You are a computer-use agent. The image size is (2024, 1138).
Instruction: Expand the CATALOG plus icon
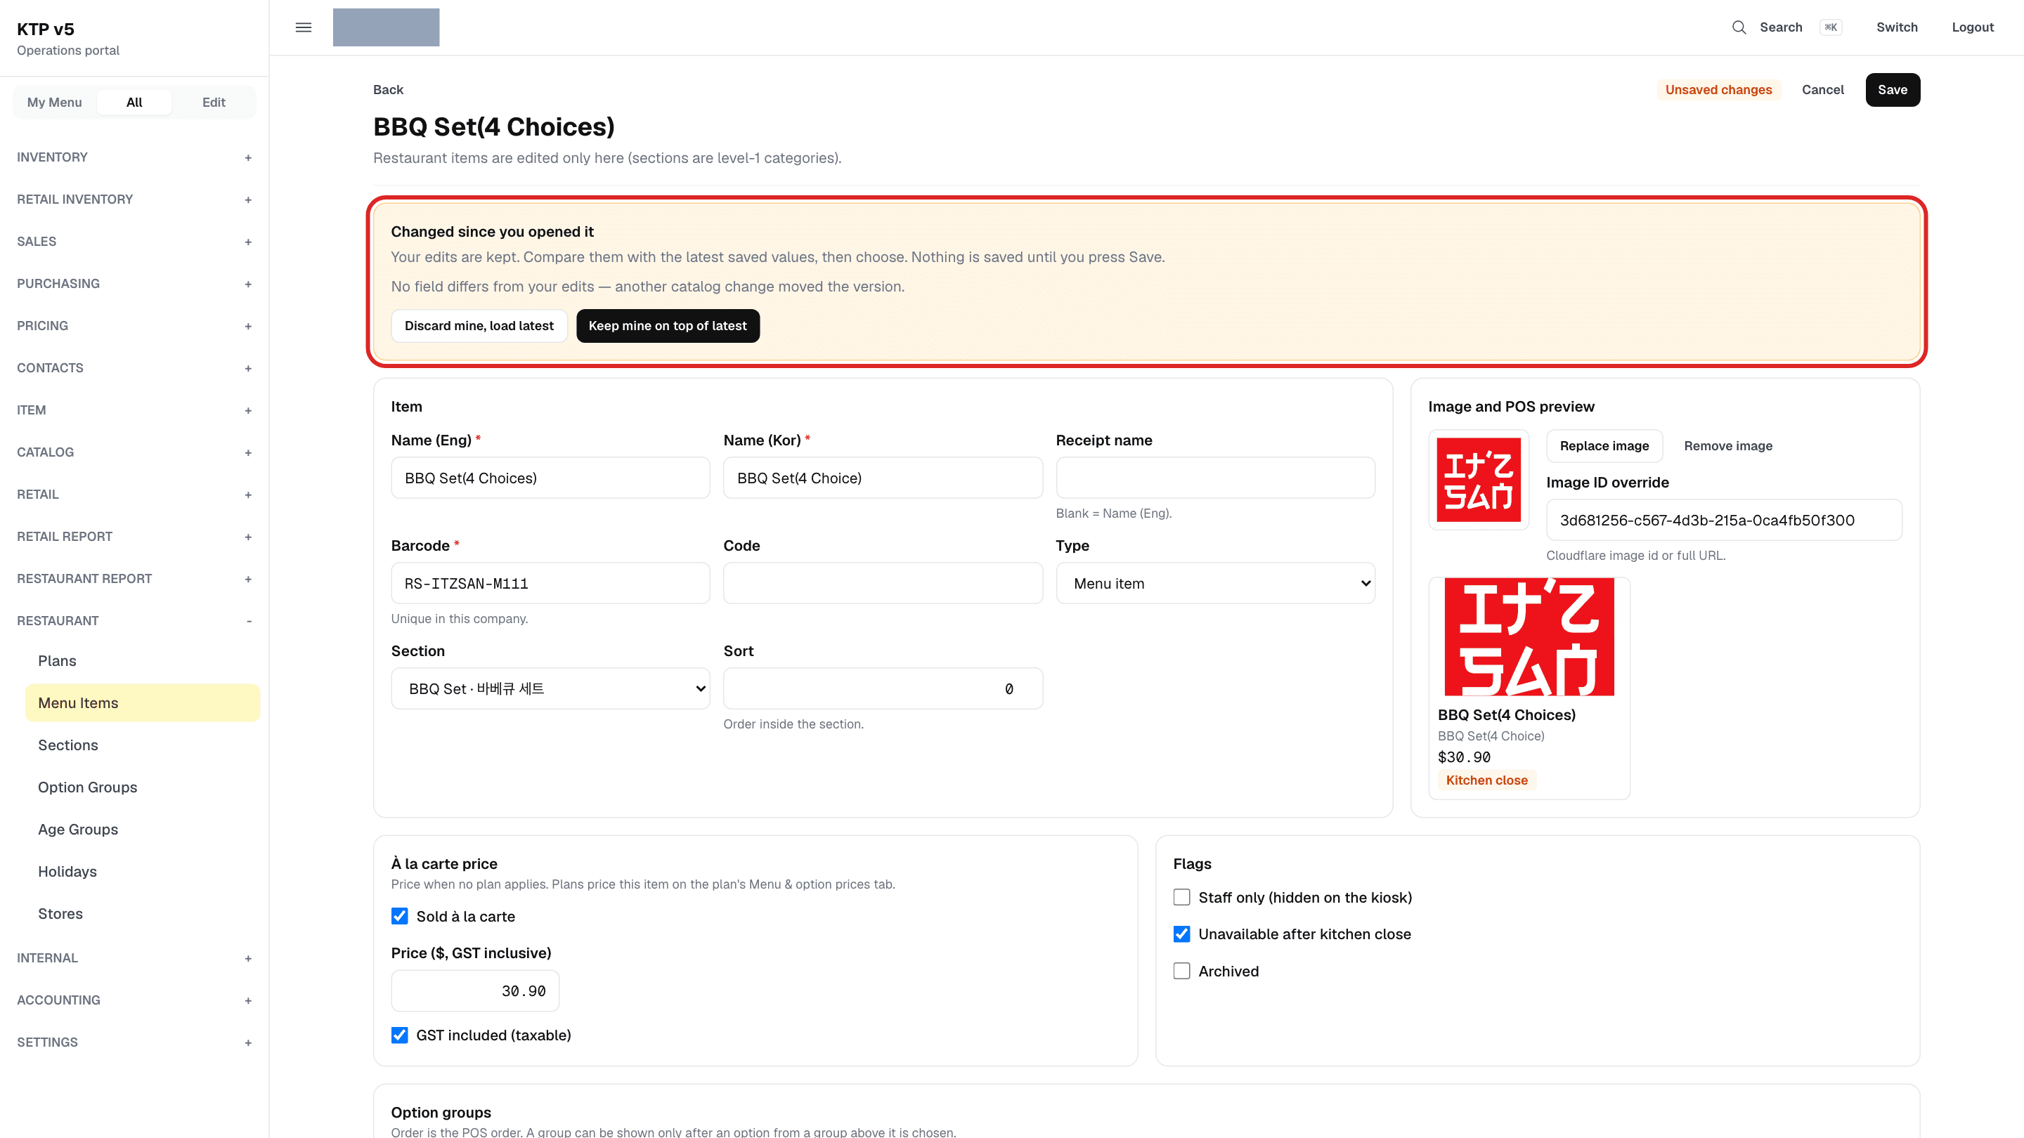click(248, 452)
